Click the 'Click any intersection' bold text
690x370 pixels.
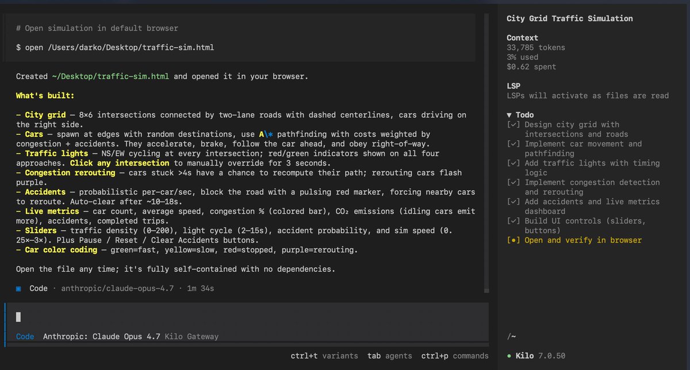120,163
